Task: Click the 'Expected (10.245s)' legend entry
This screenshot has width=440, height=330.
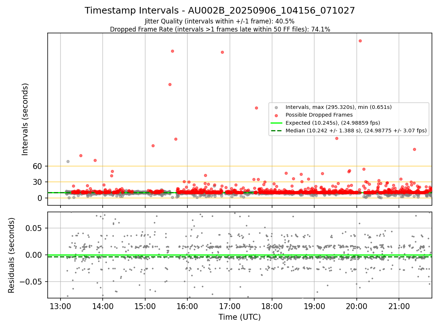Action: pos(333,123)
